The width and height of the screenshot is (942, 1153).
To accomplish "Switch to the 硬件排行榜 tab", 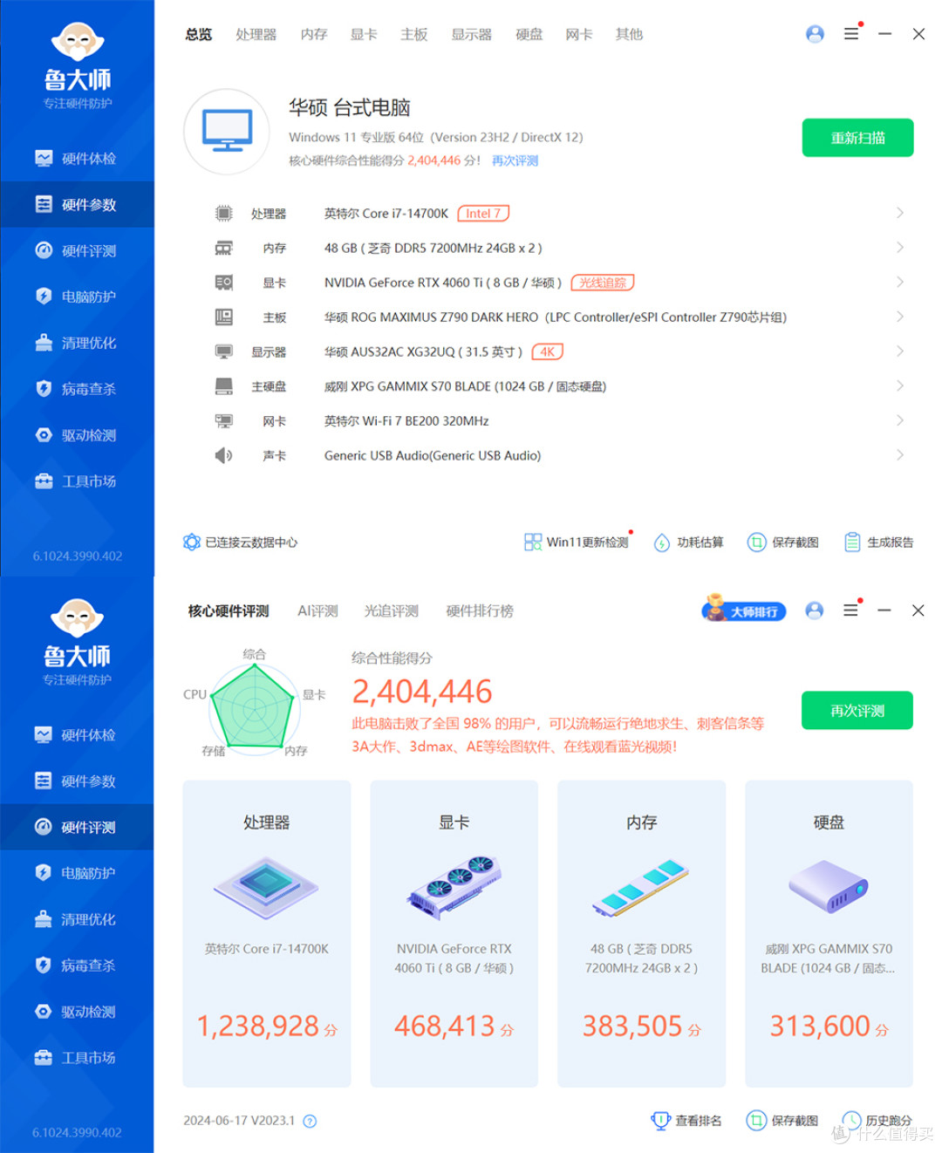I will click(480, 611).
